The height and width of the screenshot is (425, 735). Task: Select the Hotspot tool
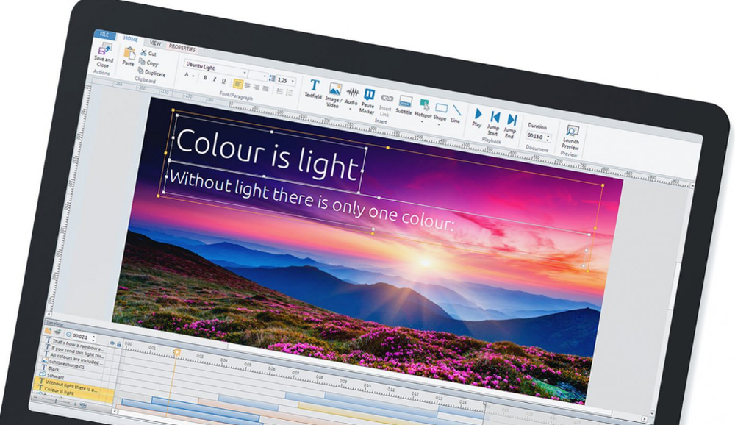[423, 108]
